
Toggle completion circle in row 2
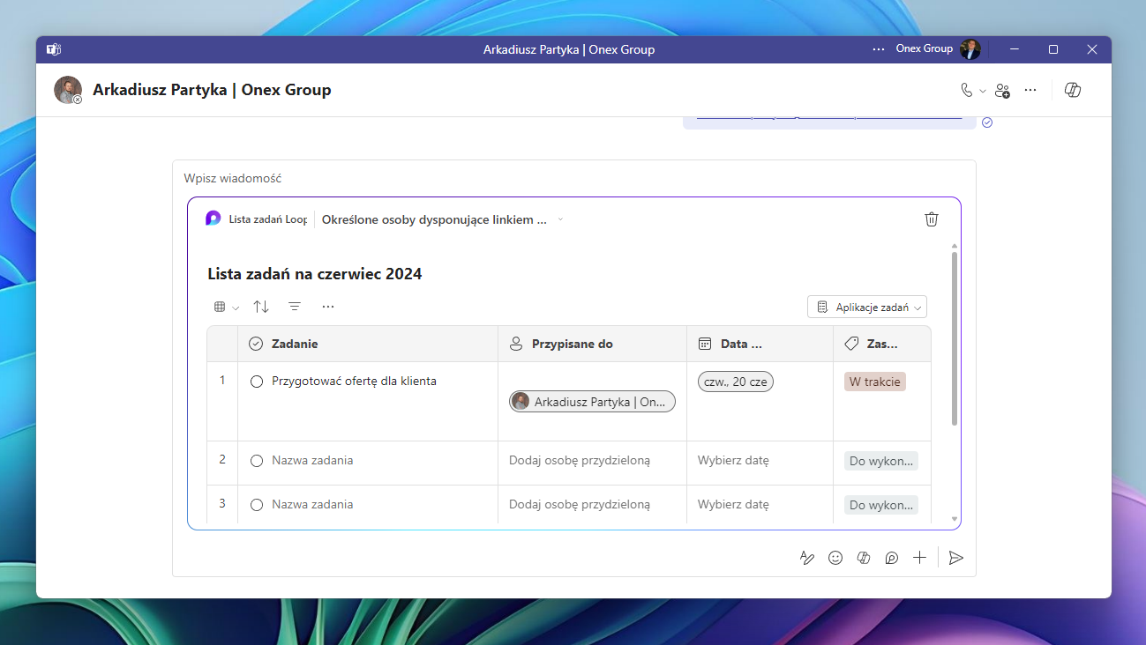click(x=257, y=461)
